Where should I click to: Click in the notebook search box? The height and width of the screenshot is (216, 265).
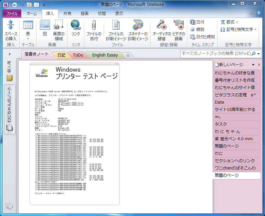click(216, 54)
